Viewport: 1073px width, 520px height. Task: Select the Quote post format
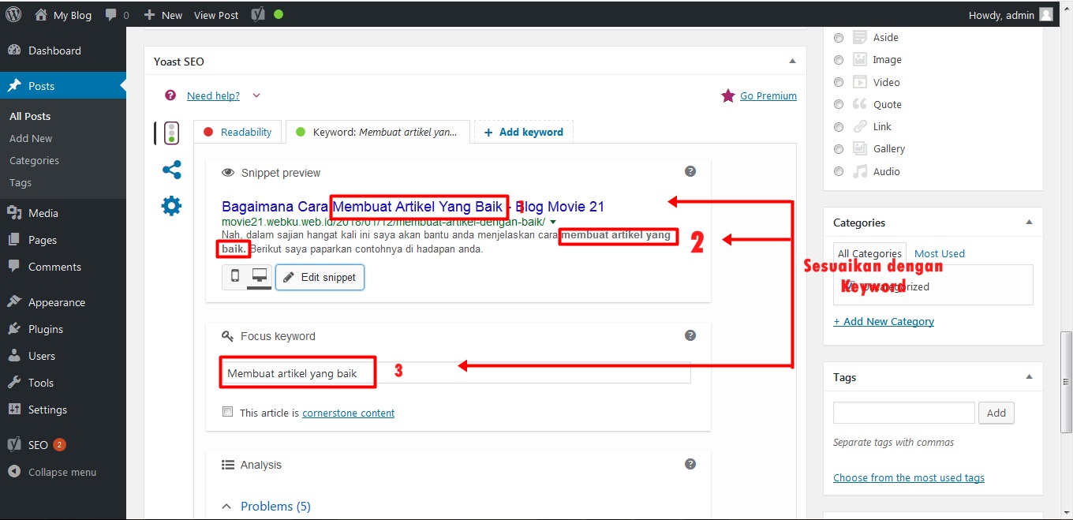click(839, 104)
